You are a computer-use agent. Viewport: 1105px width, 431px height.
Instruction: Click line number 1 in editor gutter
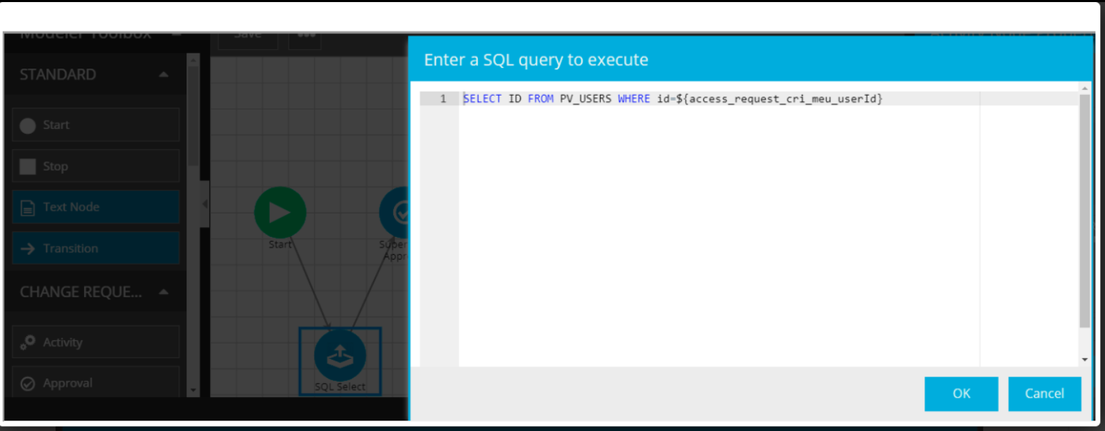(x=443, y=99)
